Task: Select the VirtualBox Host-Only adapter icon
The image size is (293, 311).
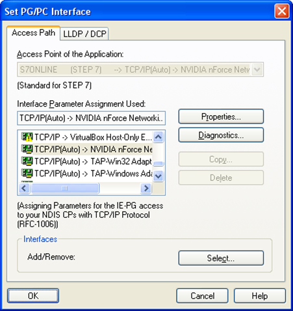Action: click(x=27, y=137)
